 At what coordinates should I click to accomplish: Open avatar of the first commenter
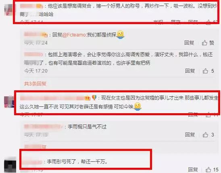pos(9,10)
